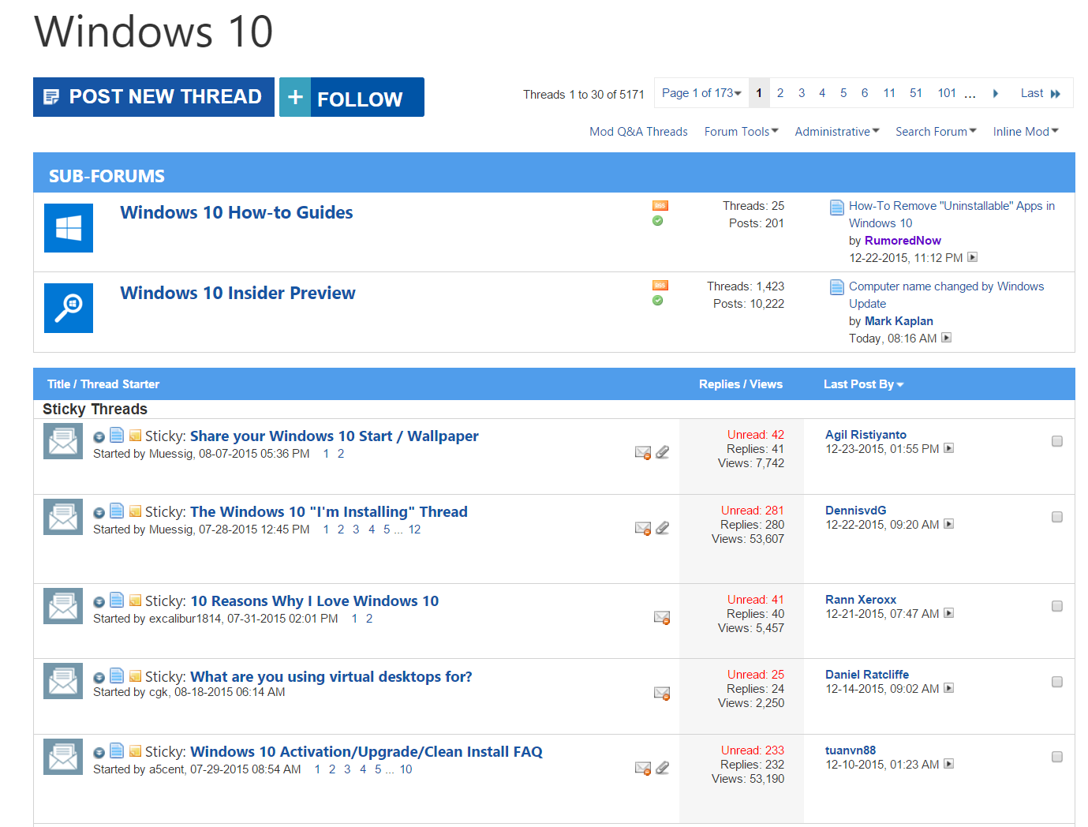Jump to first unread in Share your Wallpaper thread
The height and width of the screenshot is (827, 1088).
pyautogui.click(x=99, y=437)
